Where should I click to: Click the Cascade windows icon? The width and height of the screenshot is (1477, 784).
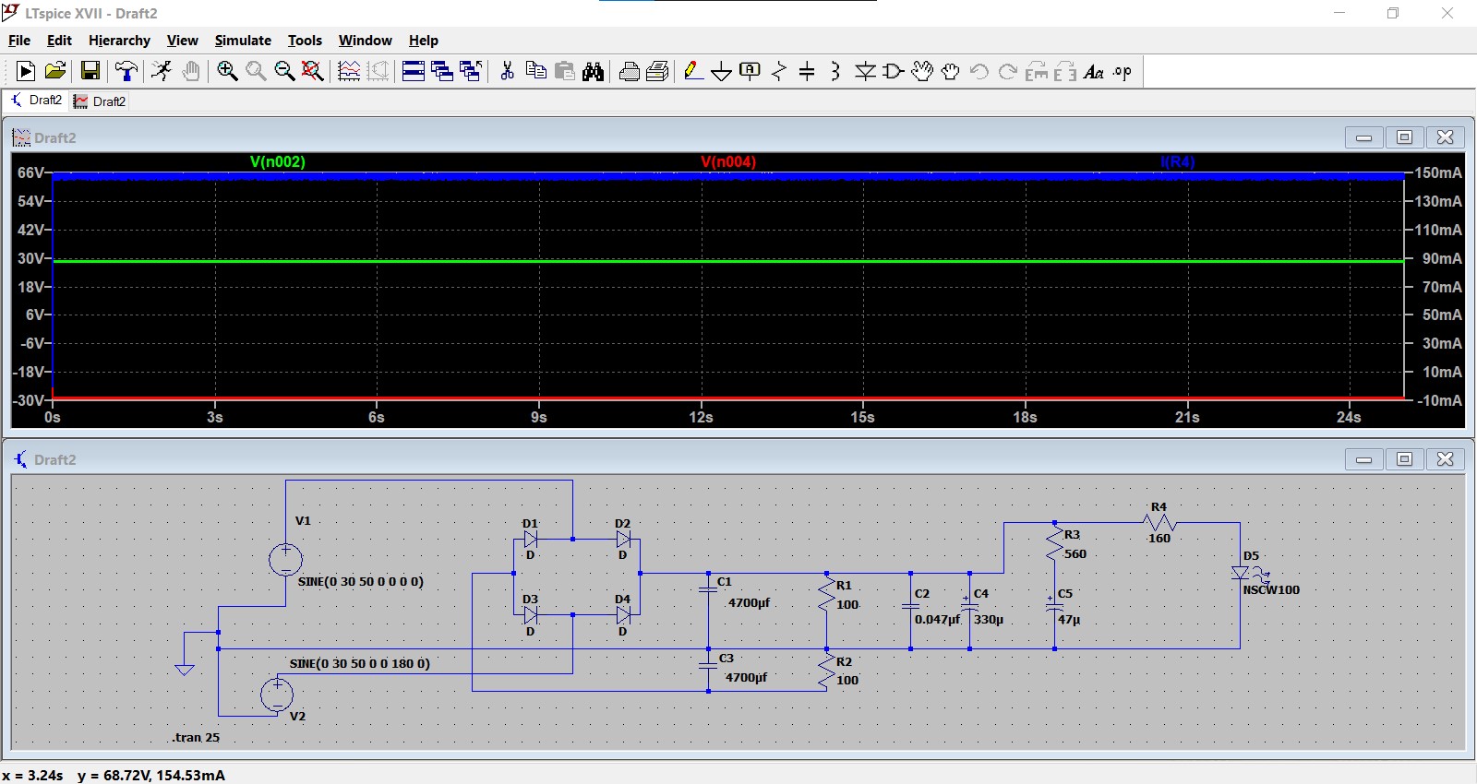442,71
